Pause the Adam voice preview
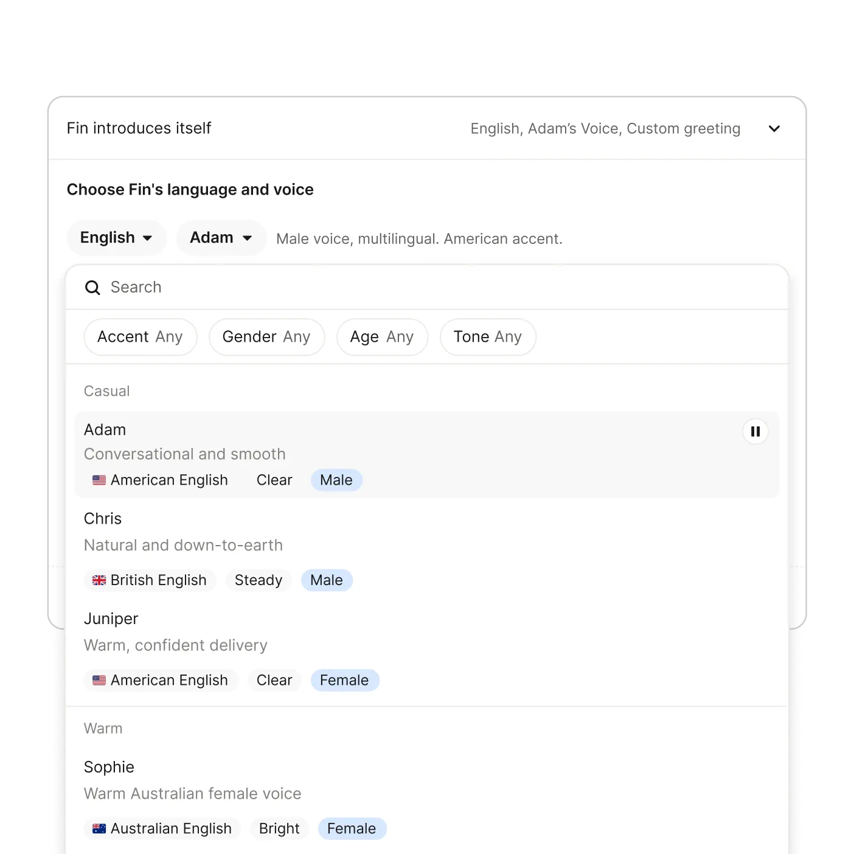This screenshot has width=854, height=854. coord(755,431)
